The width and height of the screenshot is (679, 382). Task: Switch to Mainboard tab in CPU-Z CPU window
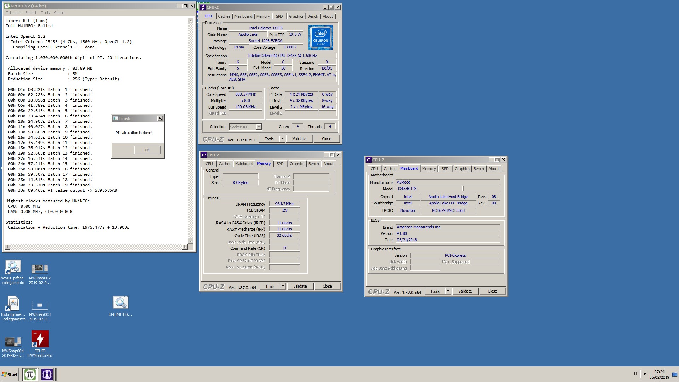pos(243,16)
